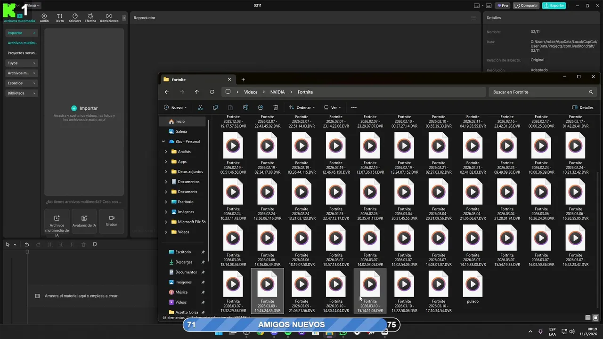Viewport: 603px width, 339px height.
Task: Open the Ver dropdown
Action: coord(333,107)
